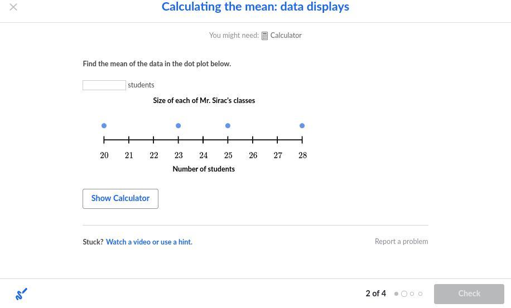
Task: Close the exercise with the X icon
Action: click(x=13, y=7)
